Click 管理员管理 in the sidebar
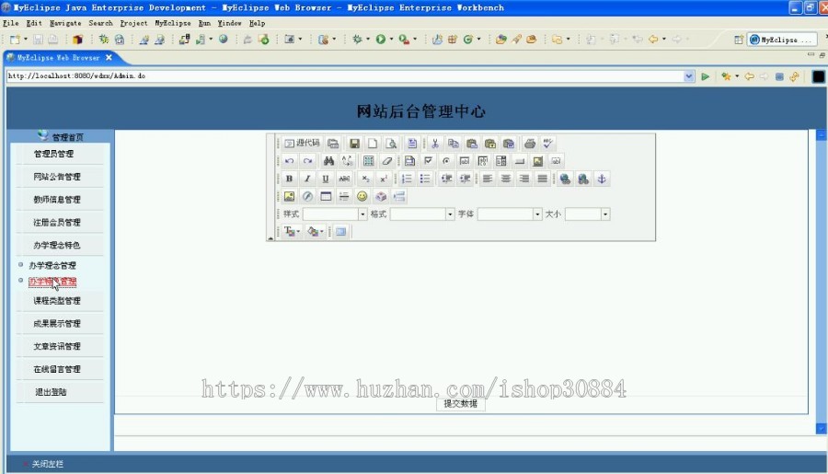Viewport: 828px width, 474px height. (54, 154)
